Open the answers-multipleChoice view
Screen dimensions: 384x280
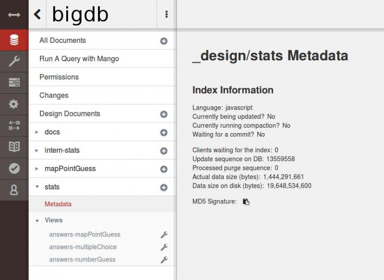(83, 247)
